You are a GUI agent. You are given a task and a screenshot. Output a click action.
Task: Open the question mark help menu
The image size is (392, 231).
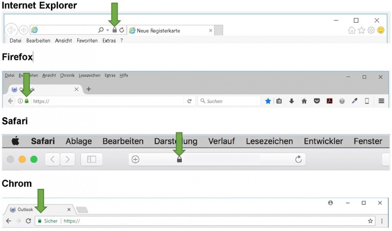[122, 41]
